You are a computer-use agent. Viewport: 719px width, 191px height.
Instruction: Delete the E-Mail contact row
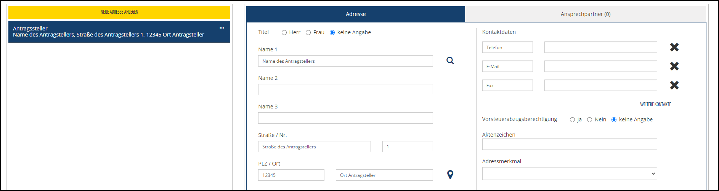coord(674,66)
